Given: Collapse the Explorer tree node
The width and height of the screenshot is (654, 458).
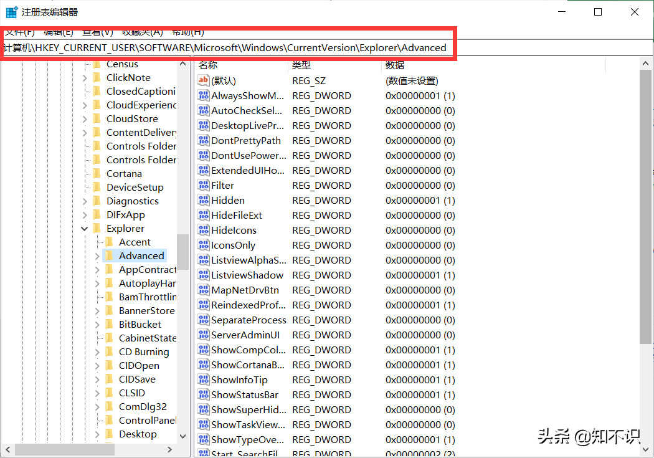Looking at the screenshot, I should coord(84,229).
